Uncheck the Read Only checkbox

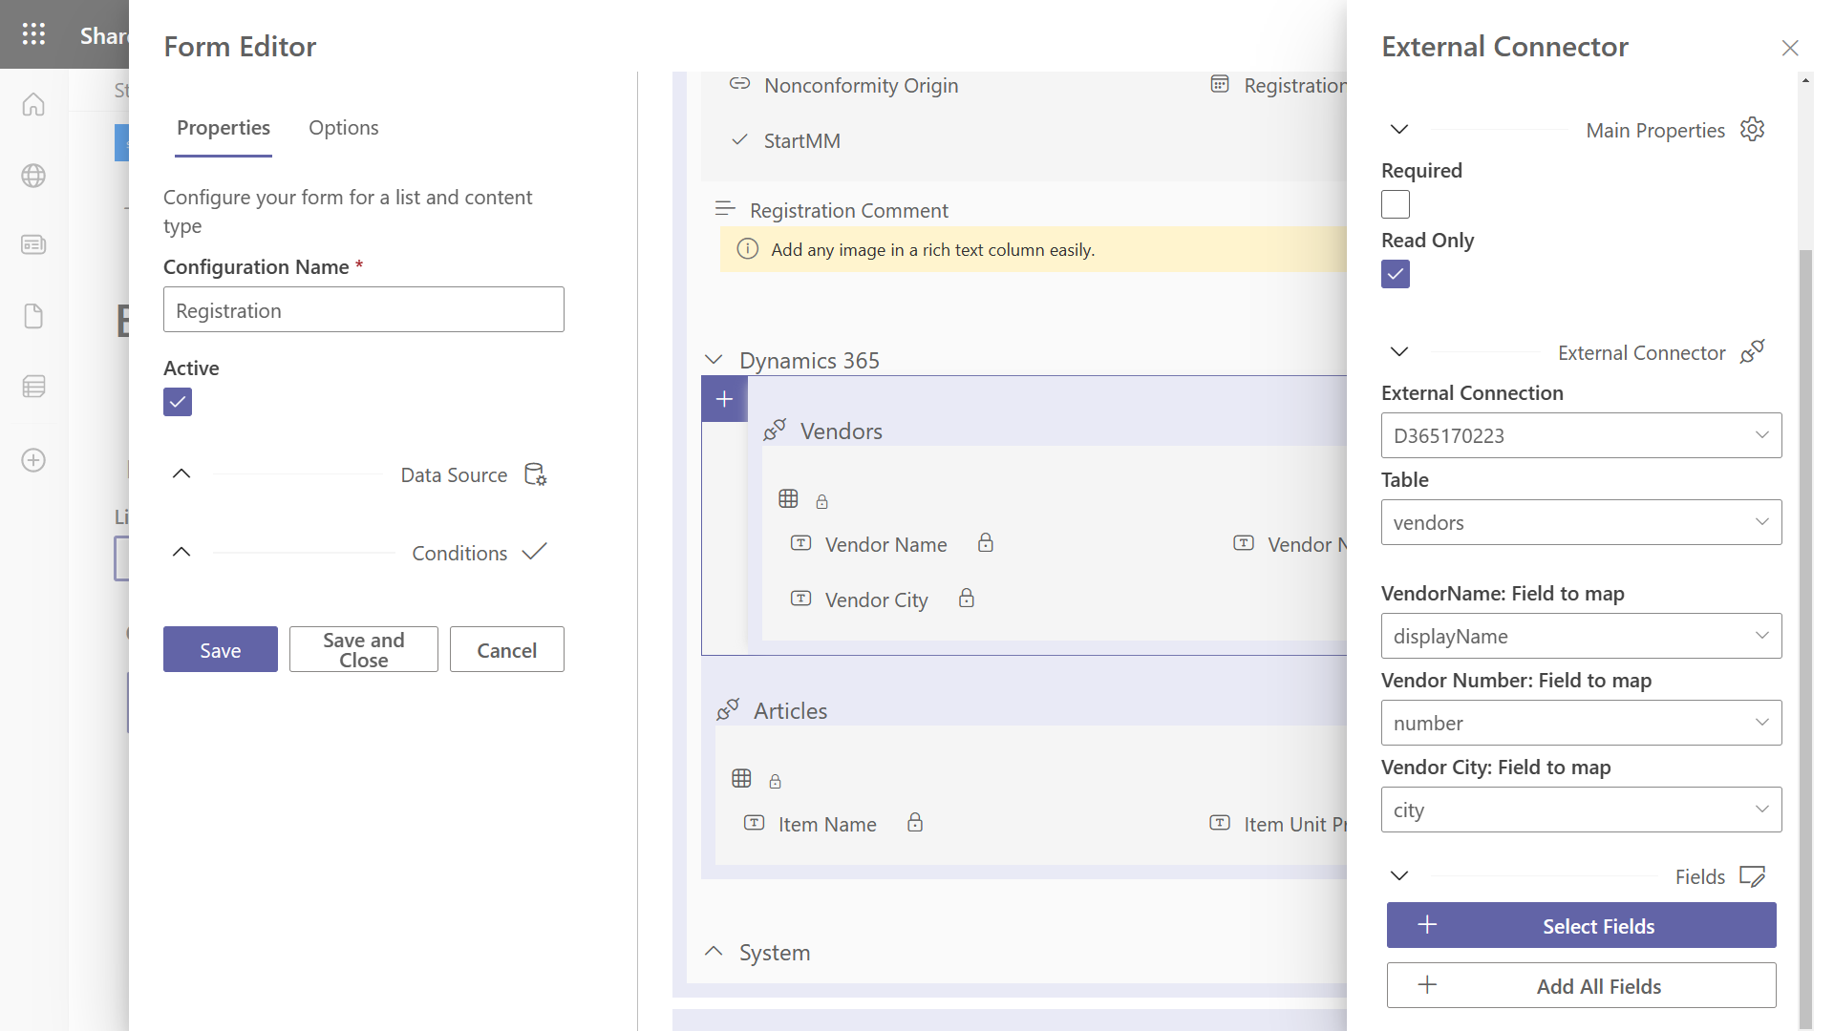pos(1396,274)
